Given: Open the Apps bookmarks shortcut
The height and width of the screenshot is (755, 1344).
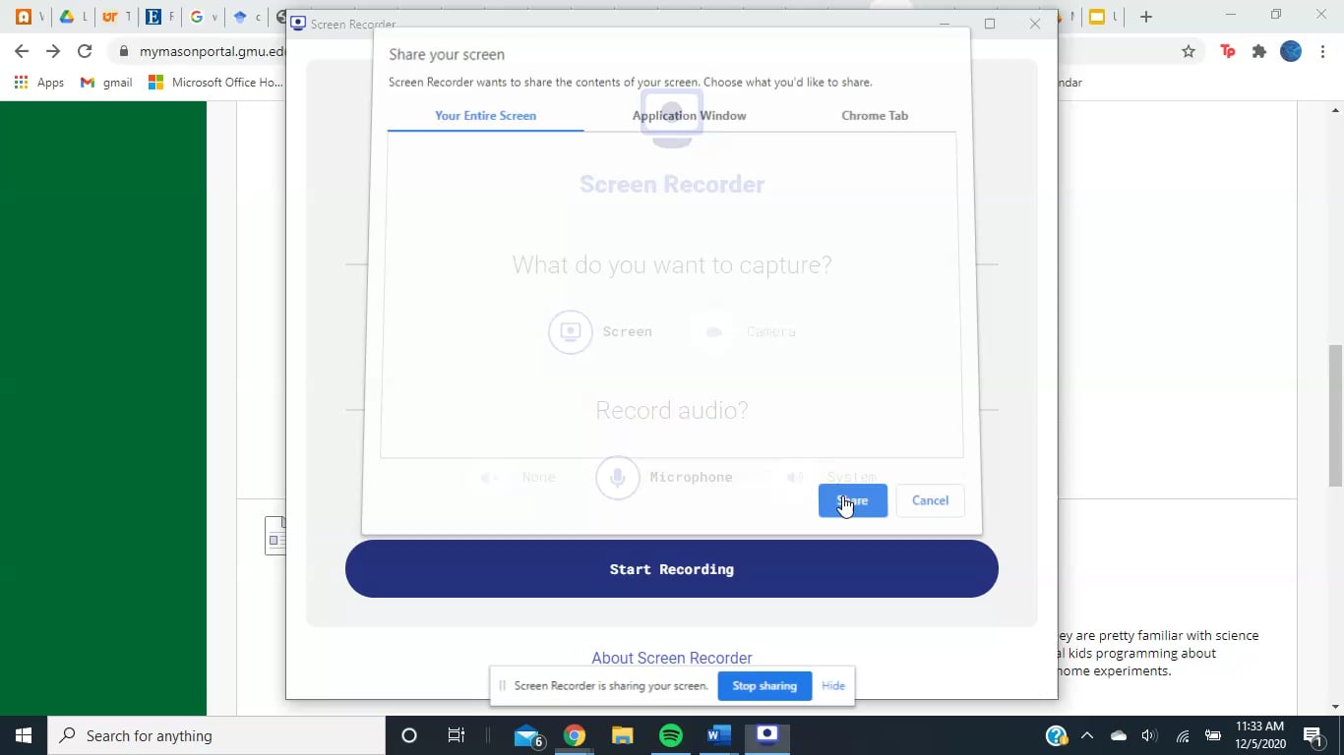Looking at the screenshot, I should [39, 83].
